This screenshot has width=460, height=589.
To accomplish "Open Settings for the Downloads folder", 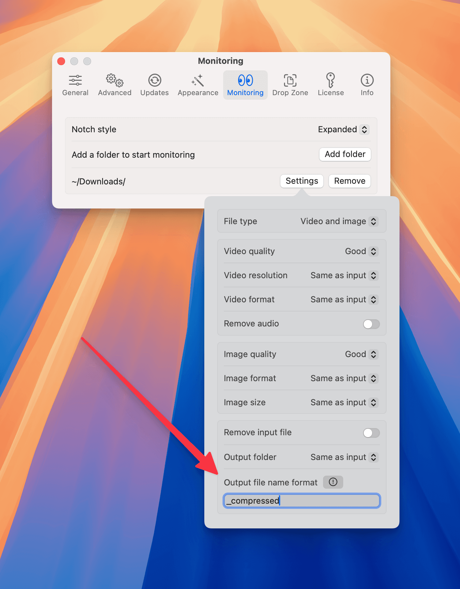I will (302, 181).
